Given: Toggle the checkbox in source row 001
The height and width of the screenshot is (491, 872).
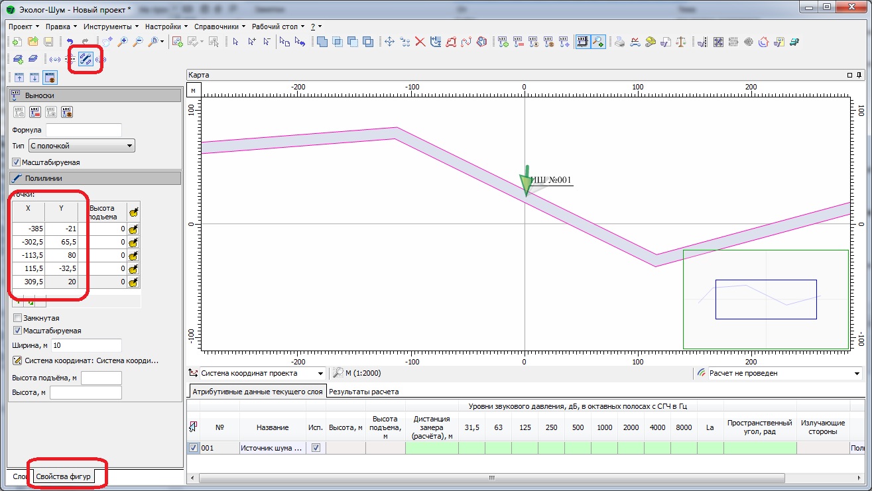Looking at the screenshot, I should point(194,448).
